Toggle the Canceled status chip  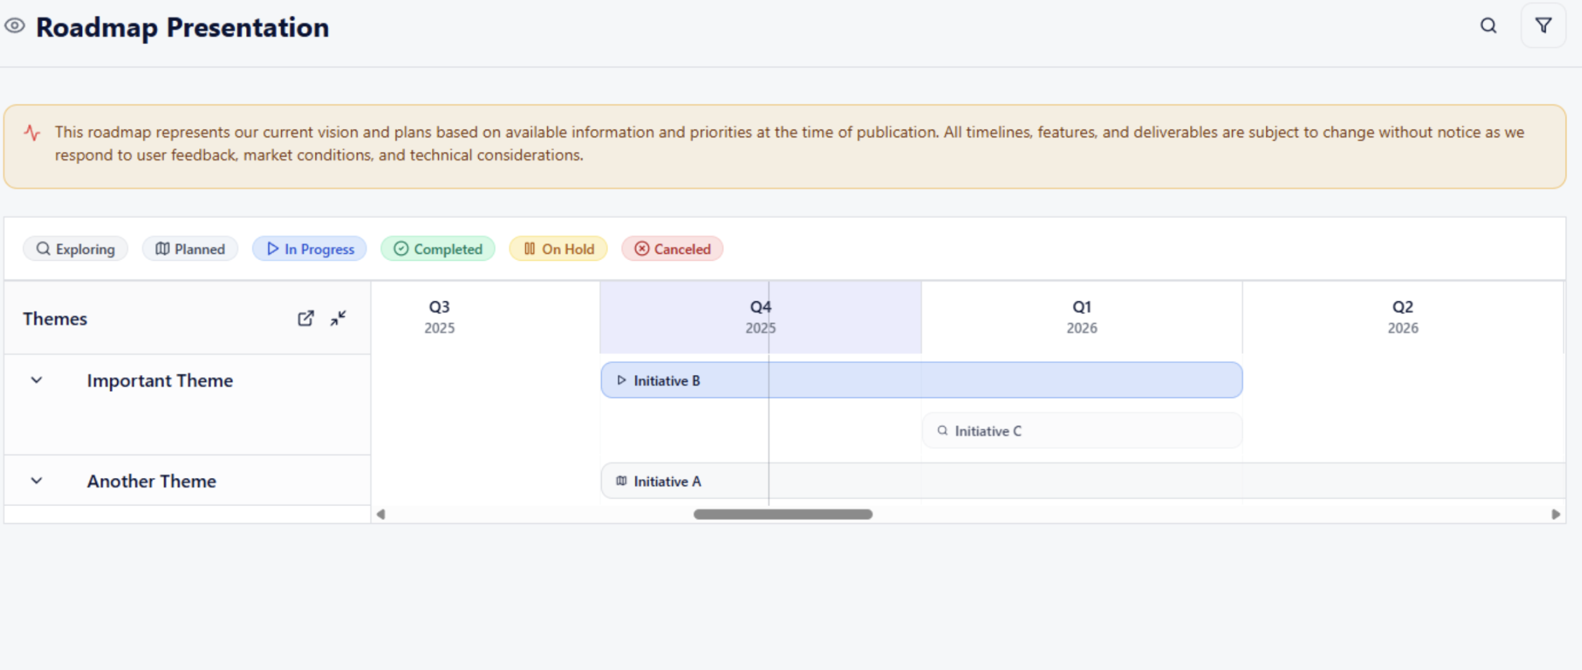(x=672, y=249)
